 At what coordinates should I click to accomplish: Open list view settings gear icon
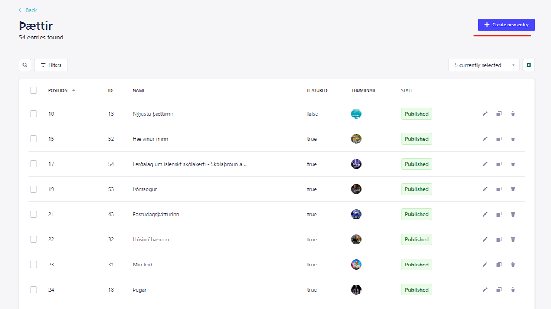click(x=529, y=65)
